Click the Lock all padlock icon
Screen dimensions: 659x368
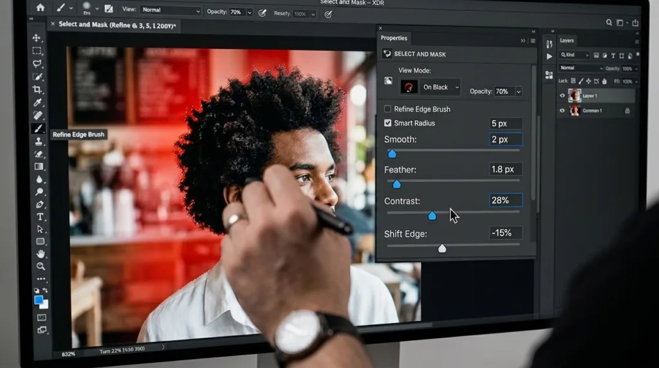604,81
